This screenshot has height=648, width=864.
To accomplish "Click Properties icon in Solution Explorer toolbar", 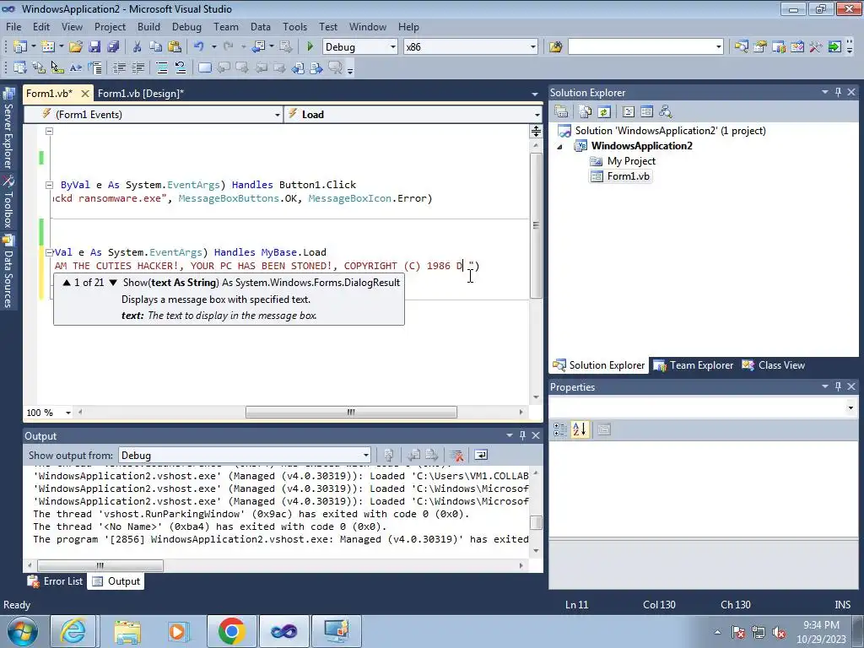I will pyautogui.click(x=561, y=112).
